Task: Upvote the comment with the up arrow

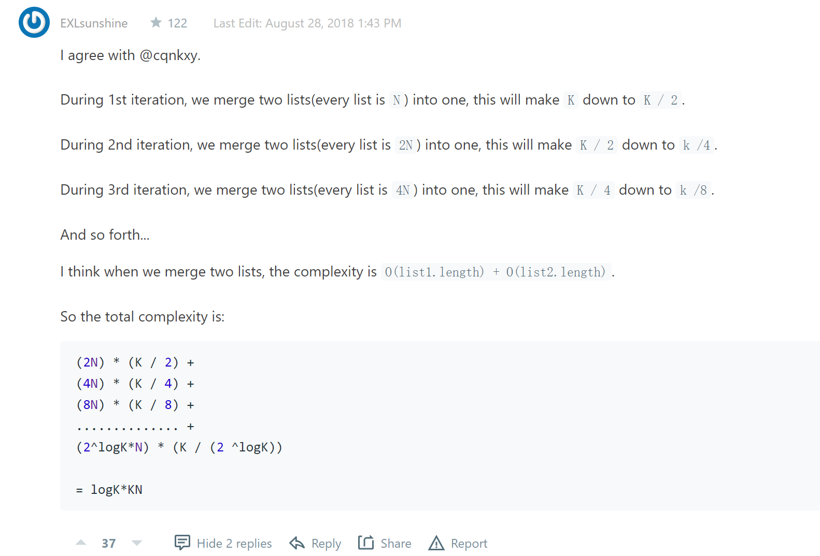Action: pos(81,543)
